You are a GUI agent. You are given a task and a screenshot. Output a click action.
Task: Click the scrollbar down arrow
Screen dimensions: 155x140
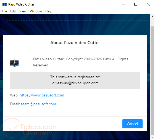click(153, 137)
